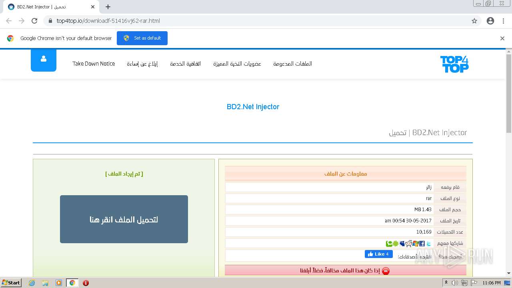
Task: View site information lock icon
Action: point(50,21)
